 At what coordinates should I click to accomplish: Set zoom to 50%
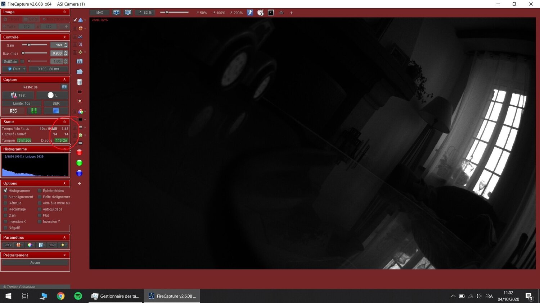point(202,13)
